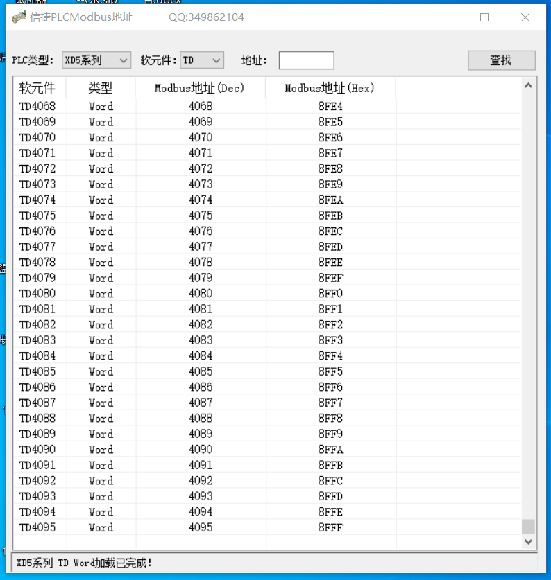Close the 信捷PLCModbus地址 window
This screenshot has width=551, height=580.
coord(525,17)
